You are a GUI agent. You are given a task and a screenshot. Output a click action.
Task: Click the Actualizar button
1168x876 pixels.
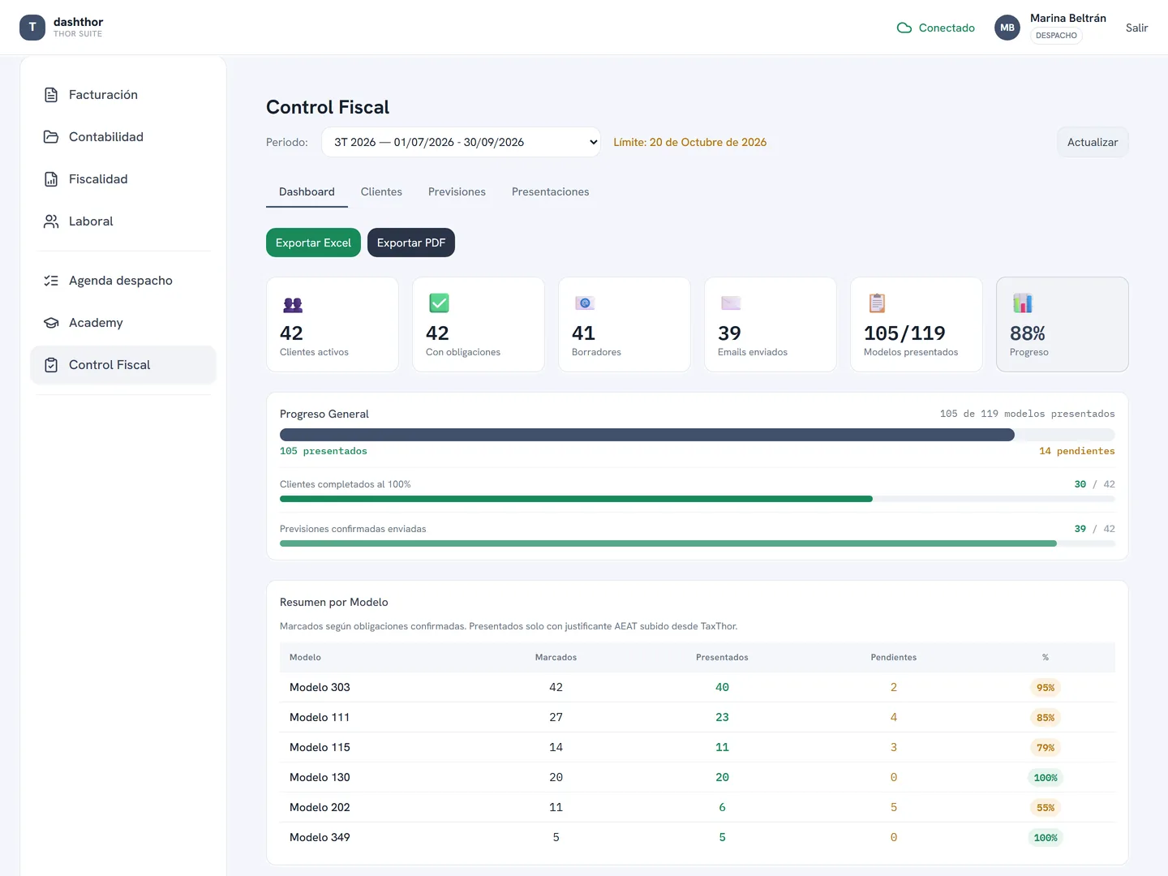pyautogui.click(x=1093, y=142)
